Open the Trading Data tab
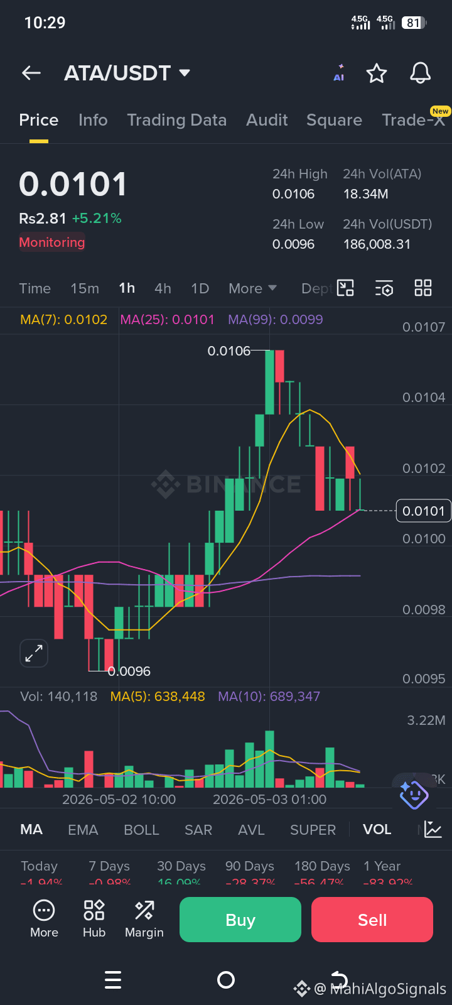452x1005 pixels. [177, 120]
